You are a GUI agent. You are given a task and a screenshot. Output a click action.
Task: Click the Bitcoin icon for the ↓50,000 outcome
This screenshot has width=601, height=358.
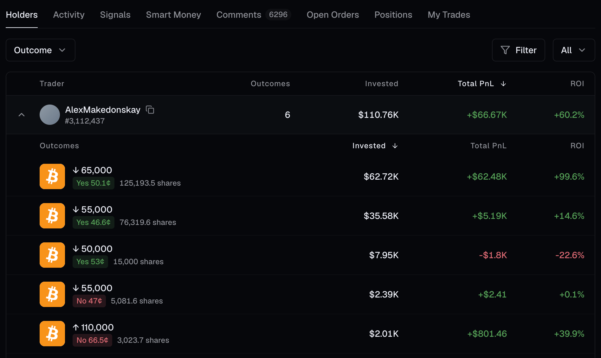(52, 255)
